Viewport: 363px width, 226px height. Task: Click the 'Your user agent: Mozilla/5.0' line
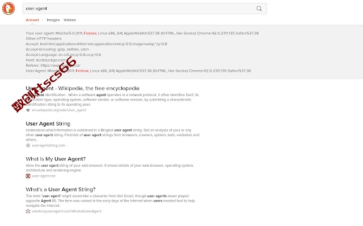pos(142,33)
